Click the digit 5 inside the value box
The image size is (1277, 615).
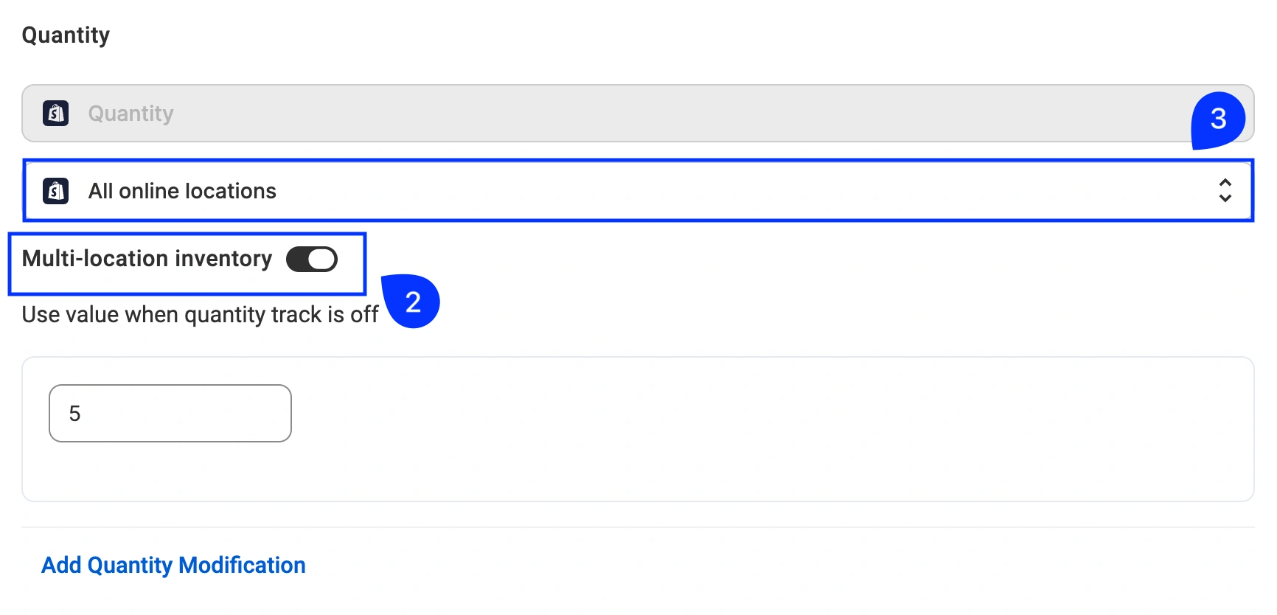click(74, 414)
